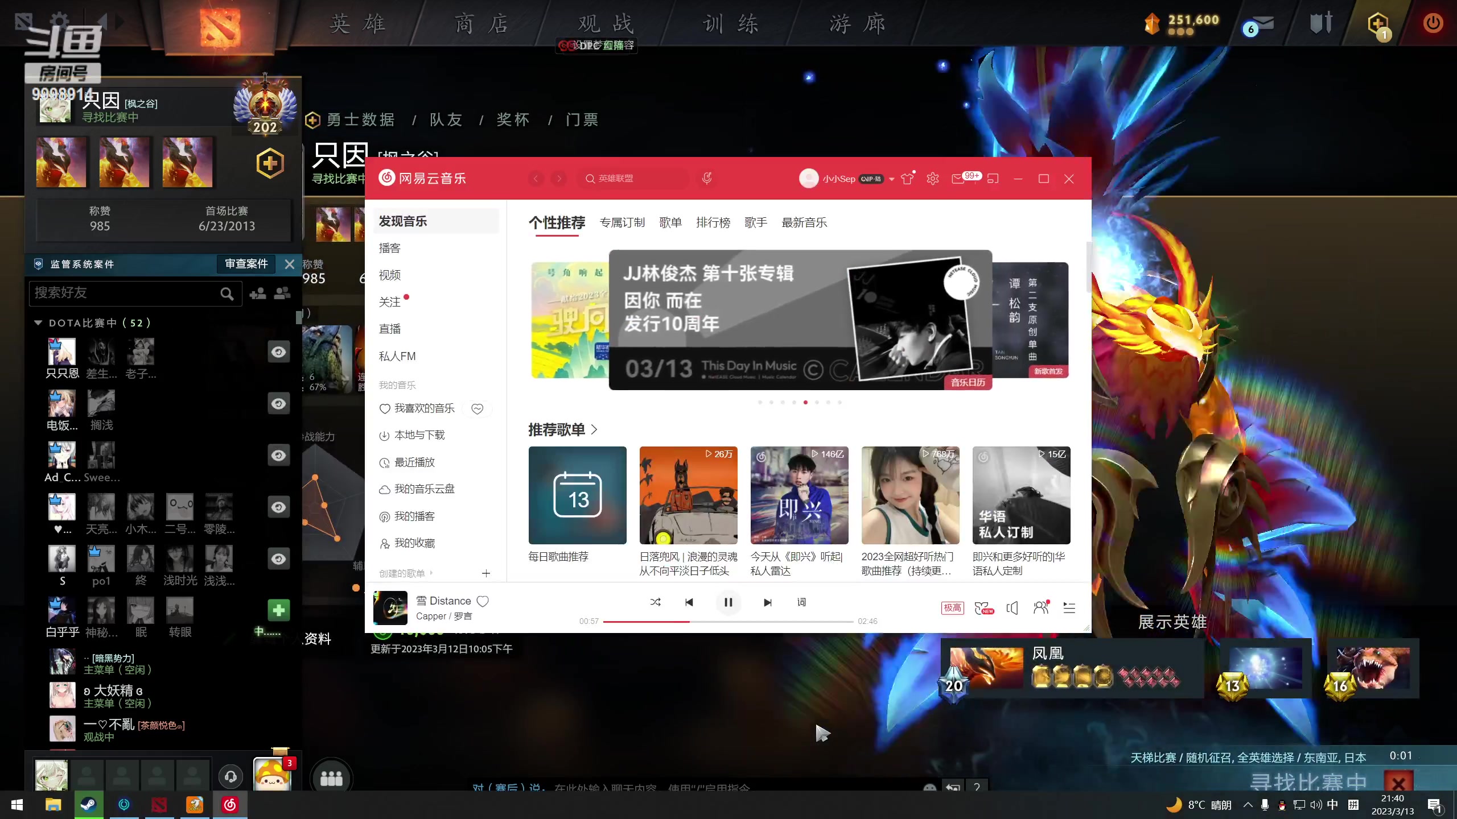Open the sound quality 极高 selector
The image size is (1457, 819).
952,608
